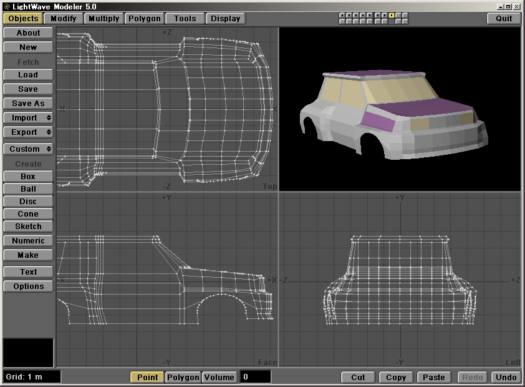
Task: Select foreground layer 1 button
Action: pos(342,15)
